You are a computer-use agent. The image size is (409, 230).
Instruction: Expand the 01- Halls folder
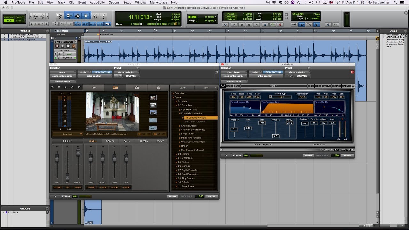pyautogui.click(x=176, y=101)
